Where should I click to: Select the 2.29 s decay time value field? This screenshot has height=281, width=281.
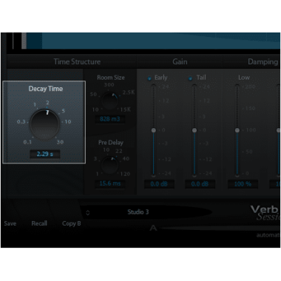pyautogui.click(x=45, y=155)
